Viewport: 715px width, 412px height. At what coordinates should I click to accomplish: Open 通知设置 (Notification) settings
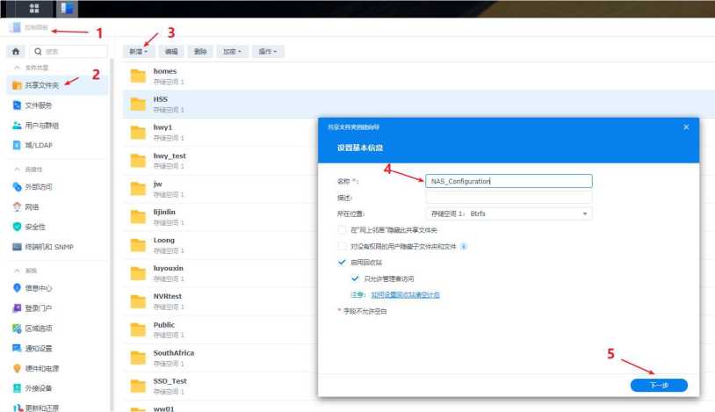(x=38, y=348)
